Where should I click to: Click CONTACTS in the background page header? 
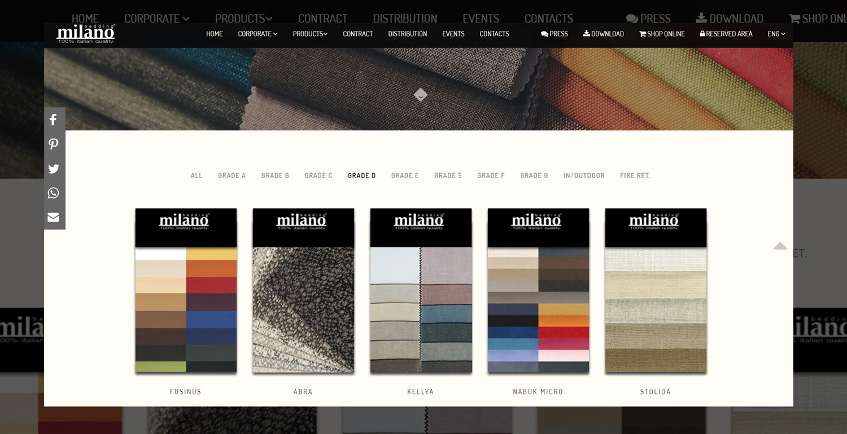pyautogui.click(x=549, y=17)
